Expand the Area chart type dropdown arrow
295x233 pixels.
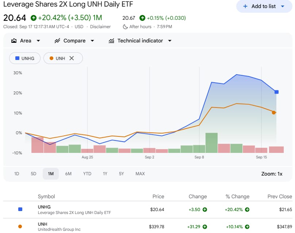click(x=38, y=41)
